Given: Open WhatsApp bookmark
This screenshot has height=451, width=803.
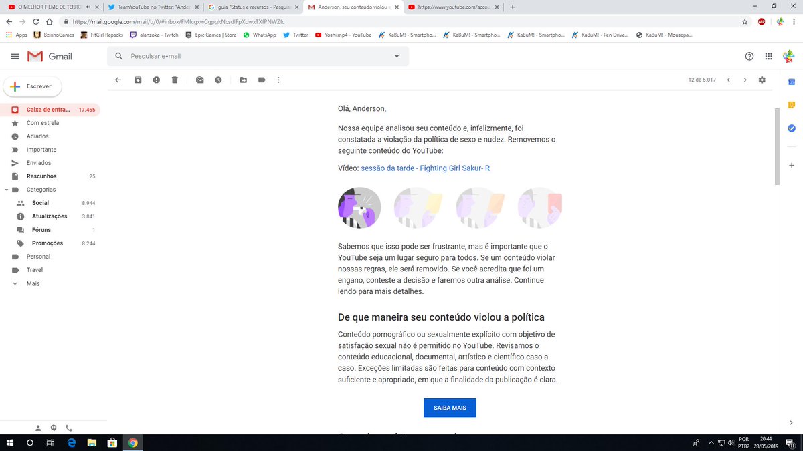Looking at the screenshot, I should tap(260, 35).
